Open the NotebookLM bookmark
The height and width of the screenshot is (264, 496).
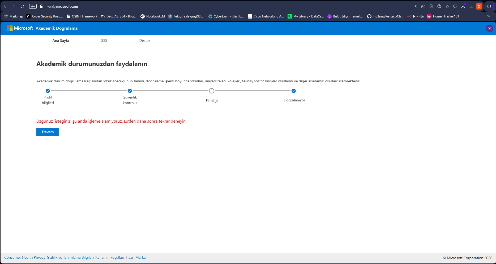point(153,16)
